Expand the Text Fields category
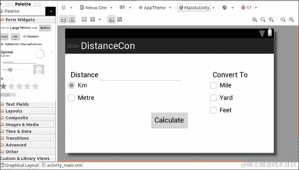 pos(28,105)
